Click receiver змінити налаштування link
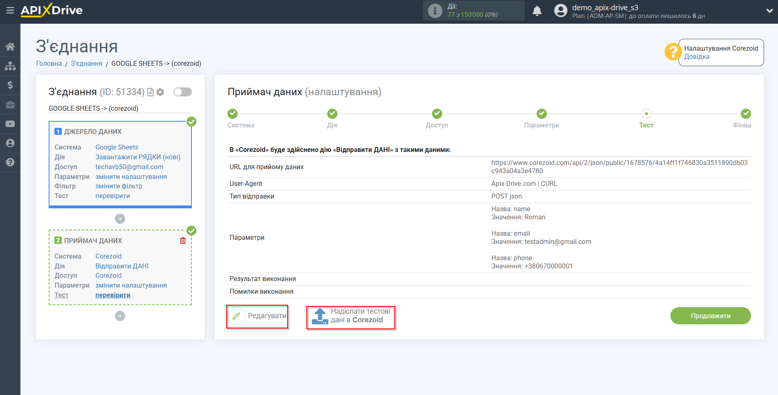778x395 pixels. click(x=131, y=285)
